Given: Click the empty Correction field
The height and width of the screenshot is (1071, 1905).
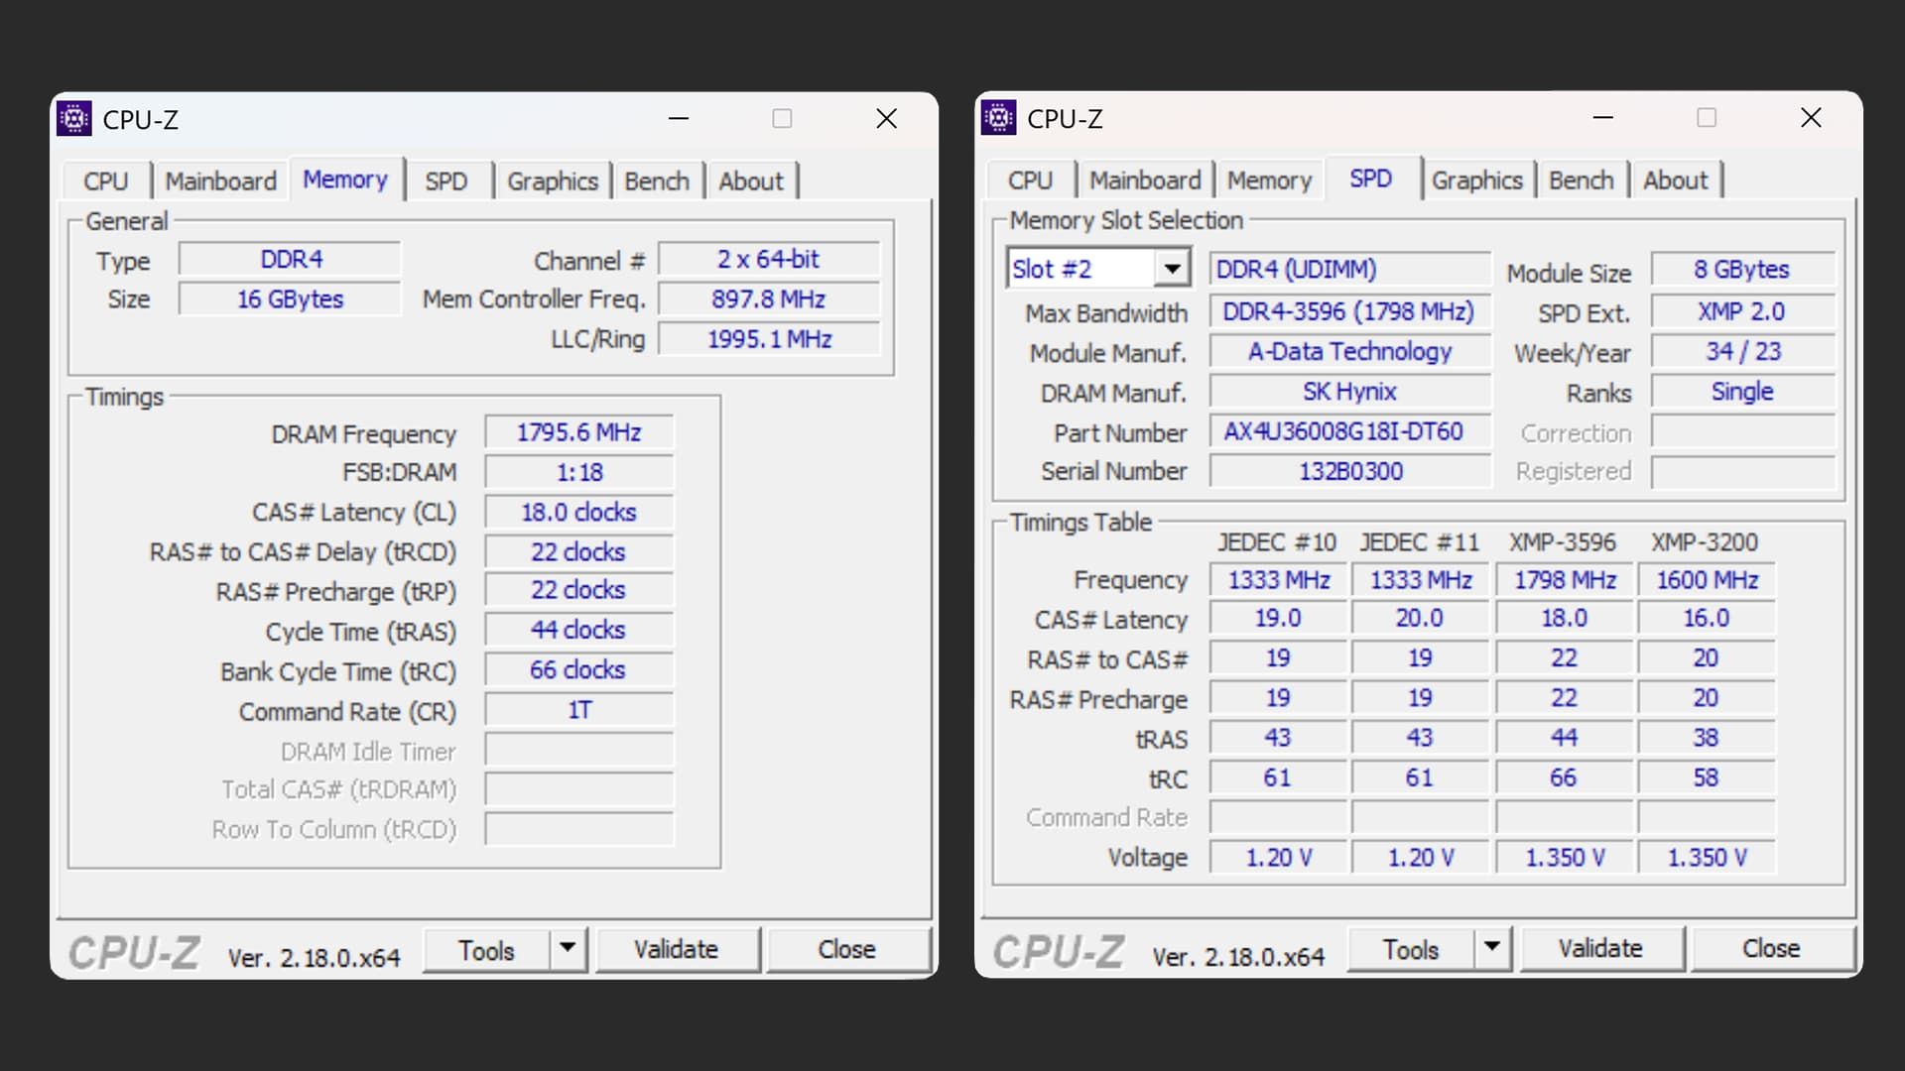Looking at the screenshot, I should (x=1742, y=432).
